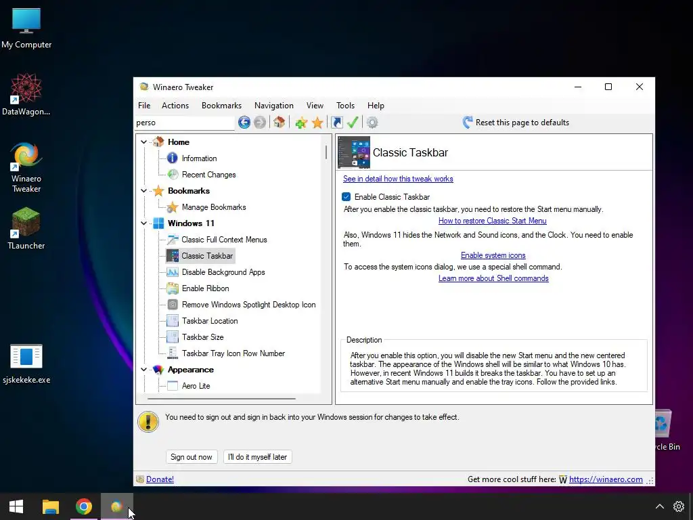
Task: Open the system tray settings gear
Action: tap(678, 506)
